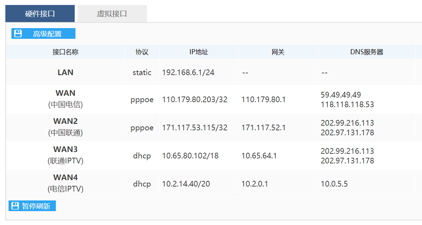Click the LAN DNS dash placeholder
This screenshot has height=225, width=422.
tap(324, 73)
